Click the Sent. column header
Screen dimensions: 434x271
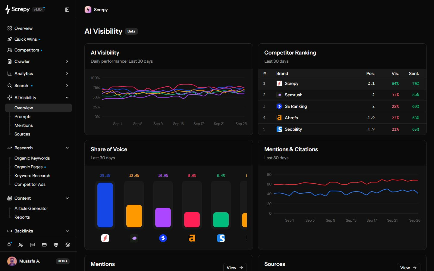point(414,73)
